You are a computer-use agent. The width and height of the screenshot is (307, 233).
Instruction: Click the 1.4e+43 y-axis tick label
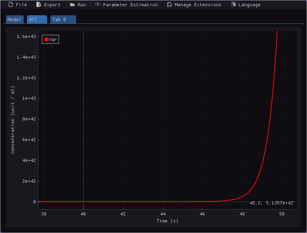point(27,57)
